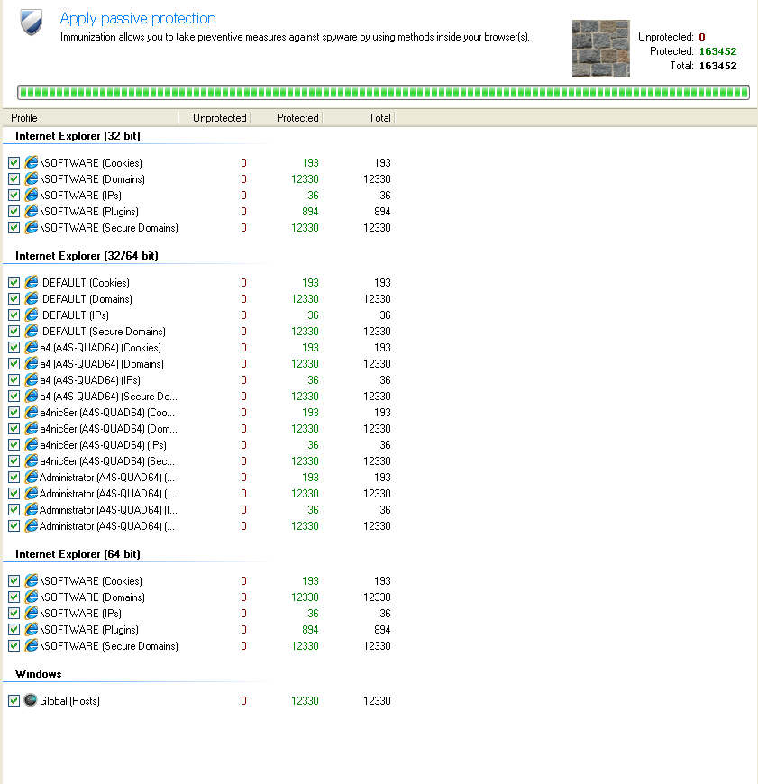This screenshot has width=758, height=784.
Task: Click IE icon of a4nic8er (A4S-QUAD64) (Sec...
Action: pos(32,461)
